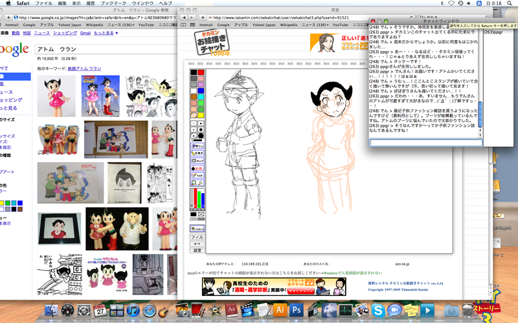Click the arrow swap button above 退室
Viewport: 518px width, 323px height.
pyautogui.click(x=197, y=244)
